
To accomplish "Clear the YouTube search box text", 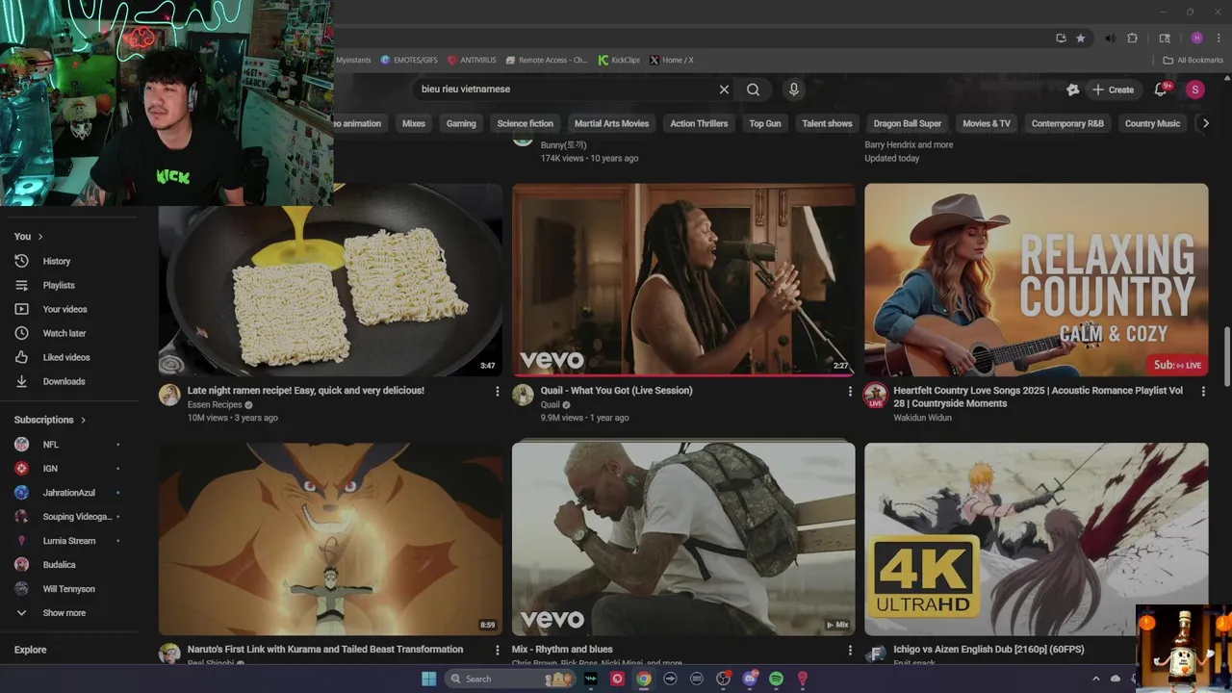I will pyautogui.click(x=724, y=90).
